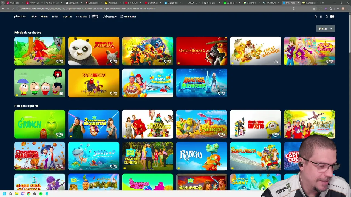Screen dimensions: 351x197
Task: Open the browser extensions puzzle icon
Action: [x=331, y=8]
